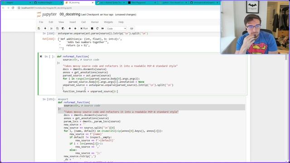
Task: Move the selected cell down
Action: (75, 29)
